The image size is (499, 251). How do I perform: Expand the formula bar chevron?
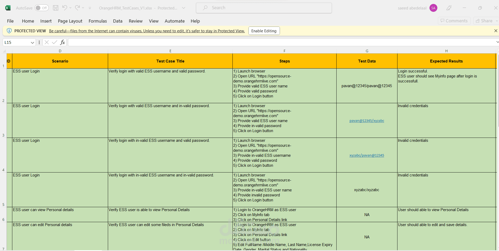click(497, 42)
